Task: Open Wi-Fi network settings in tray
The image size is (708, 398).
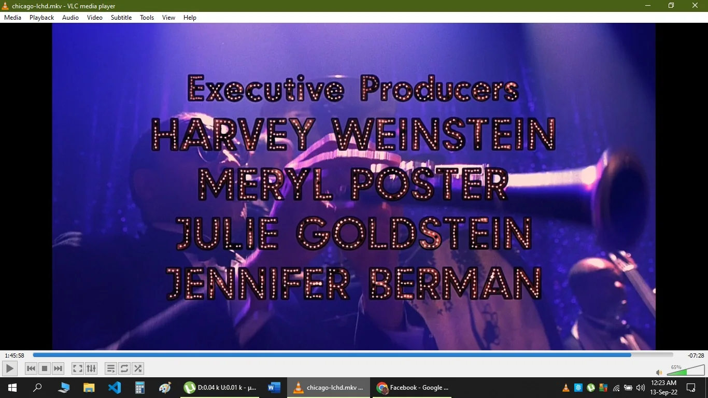Action: (x=616, y=388)
